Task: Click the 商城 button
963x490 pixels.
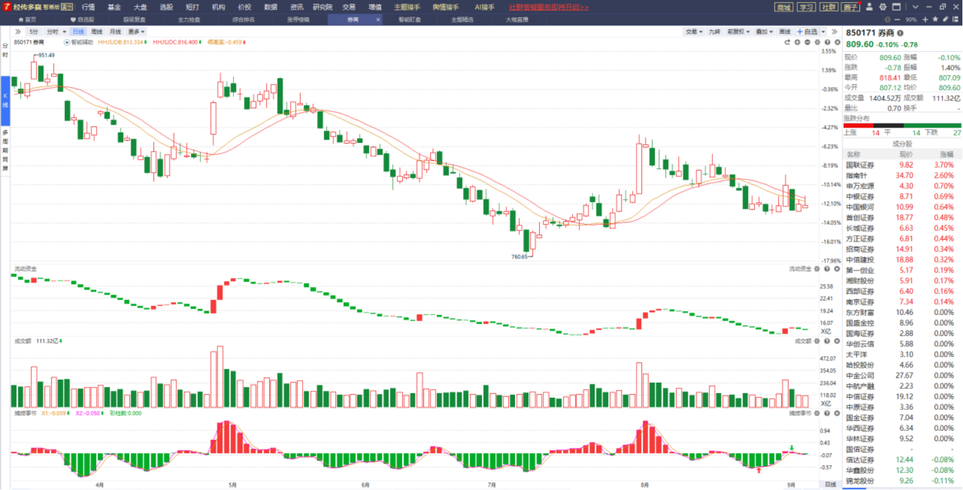Action: pos(784,7)
